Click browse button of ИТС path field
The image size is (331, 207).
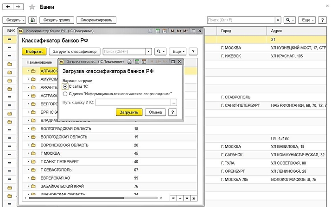tap(174, 103)
